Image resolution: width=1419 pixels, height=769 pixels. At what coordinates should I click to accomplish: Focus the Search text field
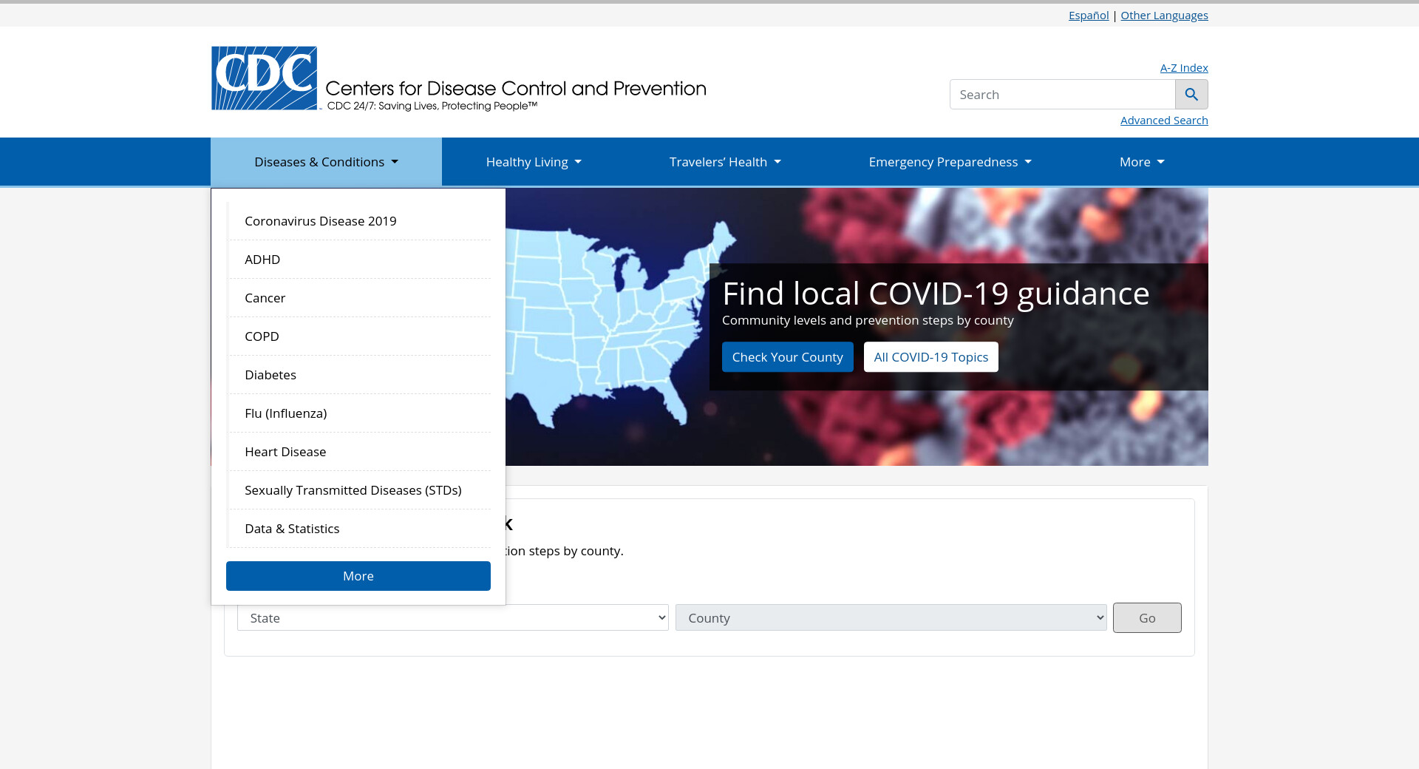pos(1062,95)
